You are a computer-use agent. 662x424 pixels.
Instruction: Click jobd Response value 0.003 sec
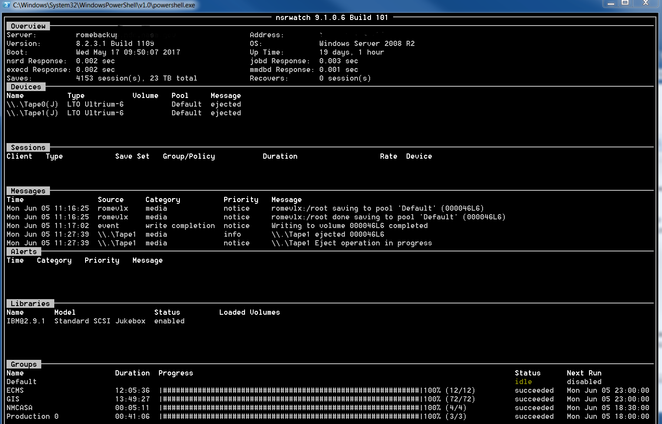[x=339, y=61]
